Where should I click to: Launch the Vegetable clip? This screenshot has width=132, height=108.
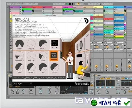point(119,27)
